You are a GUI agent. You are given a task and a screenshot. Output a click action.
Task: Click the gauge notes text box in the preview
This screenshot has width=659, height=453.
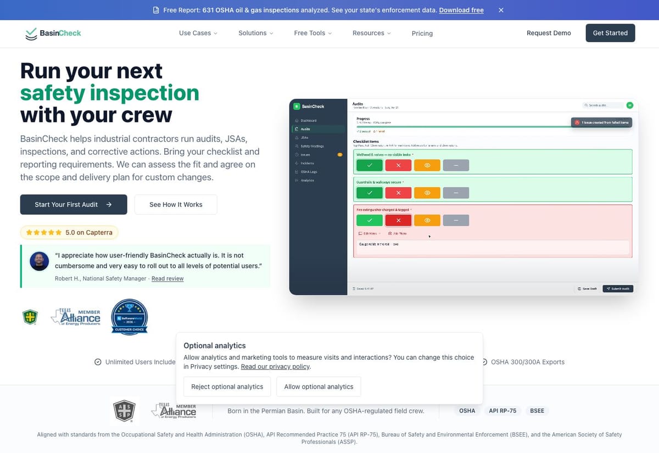tap(493, 247)
